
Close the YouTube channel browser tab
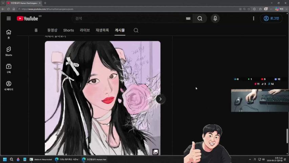click(40, 3)
